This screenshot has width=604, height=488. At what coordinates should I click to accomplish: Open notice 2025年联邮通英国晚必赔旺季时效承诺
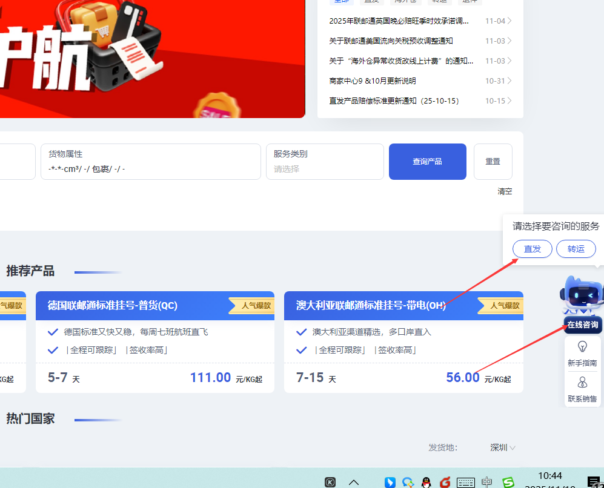click(399, 21)
